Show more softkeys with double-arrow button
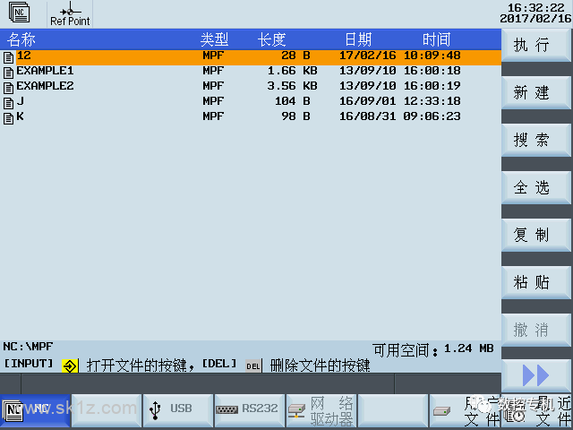The height and width of the screenshot is (430, 573). click(x=536, y=375)
